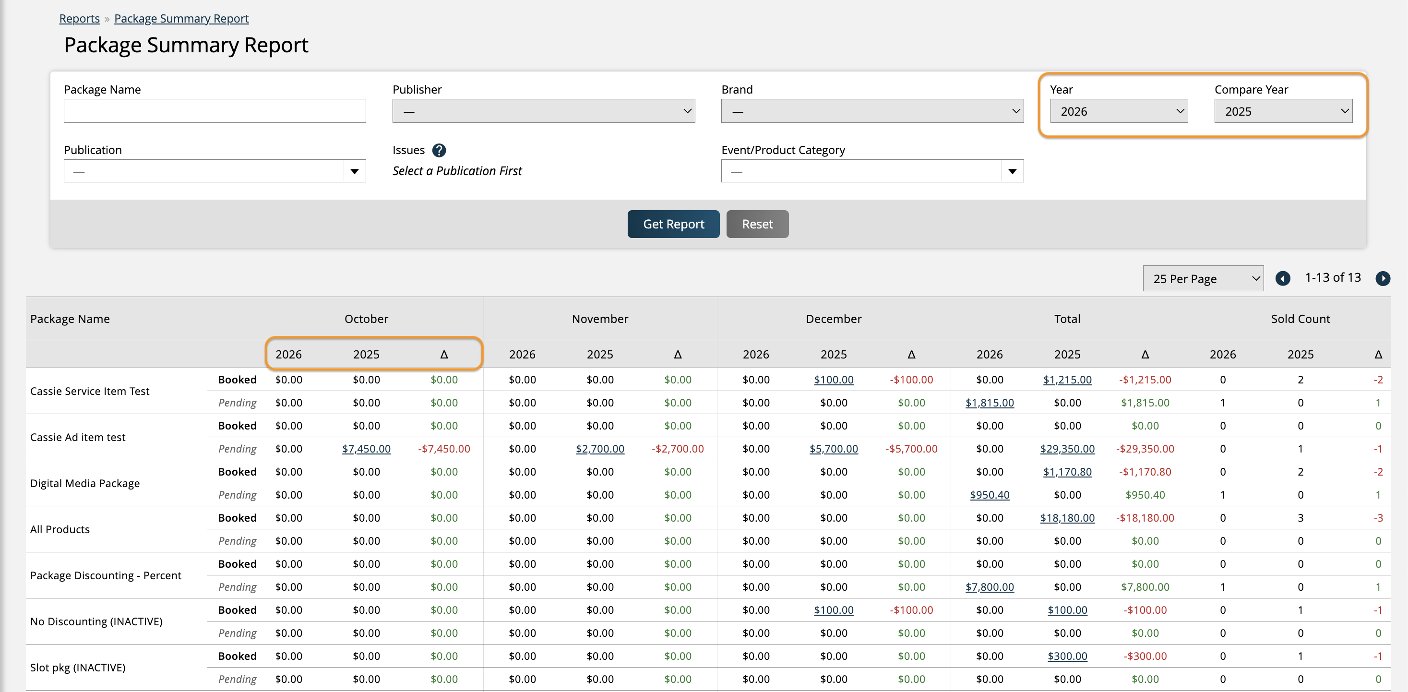Open Package Summary Report breadcrumb link
1408x692 pixels.
click(181, 19)
